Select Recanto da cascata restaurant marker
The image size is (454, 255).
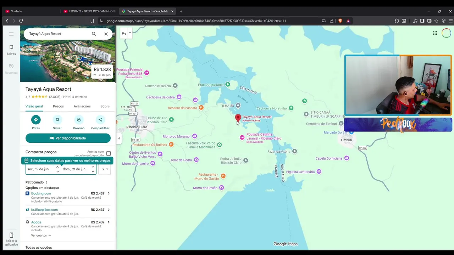click(201, 107)
